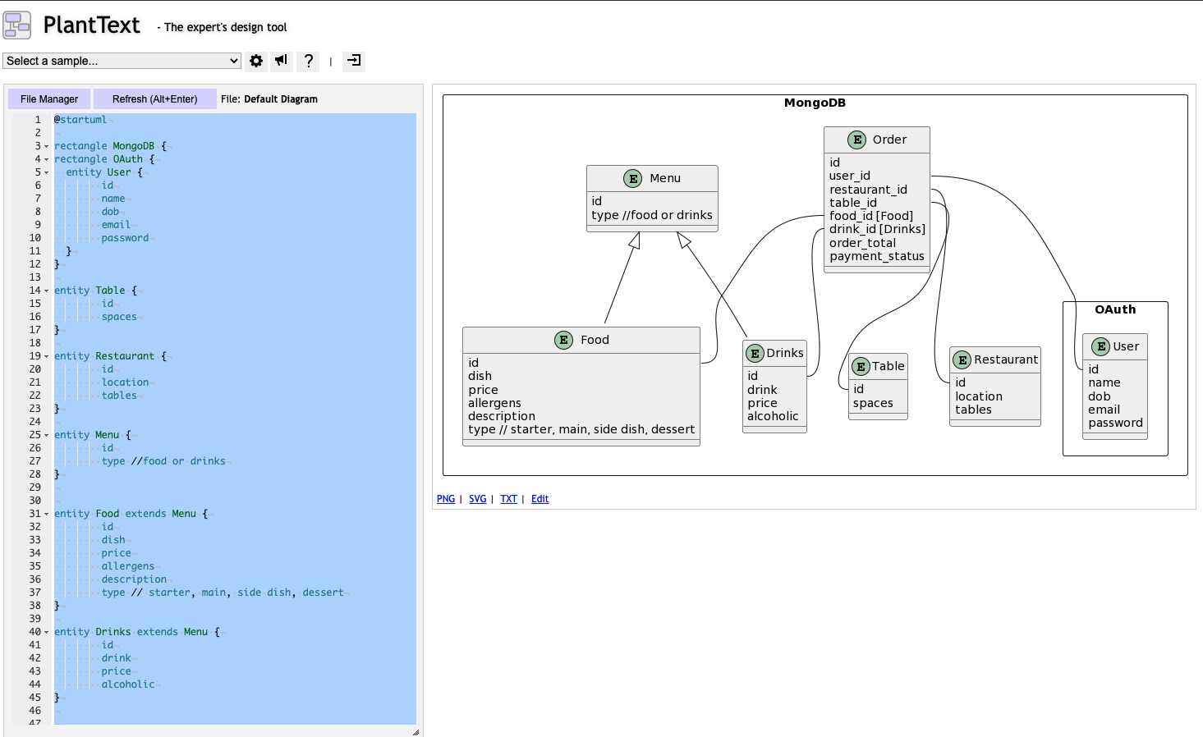Click 'allergens' in the editor on line 35
The height and width of the screenshot is (737, 1203).
128,566
